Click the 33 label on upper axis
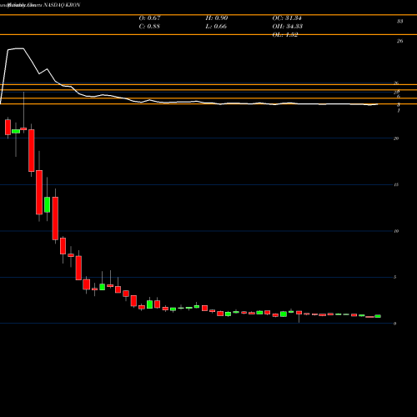Screen dimensions: 417x417 (399, 22)
